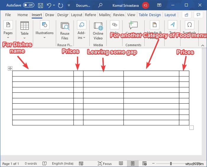
Task: Click the Header & Footer icon
Action: tap(154, 25)
